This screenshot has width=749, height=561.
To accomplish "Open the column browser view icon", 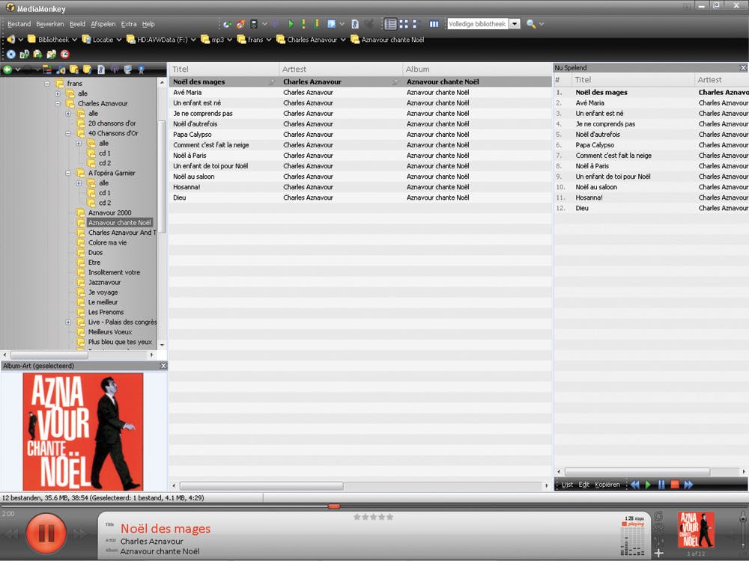I will 434,24.
